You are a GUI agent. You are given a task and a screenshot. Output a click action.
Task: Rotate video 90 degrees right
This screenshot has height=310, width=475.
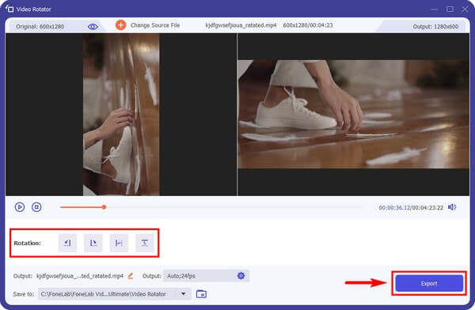pos(93,243)
